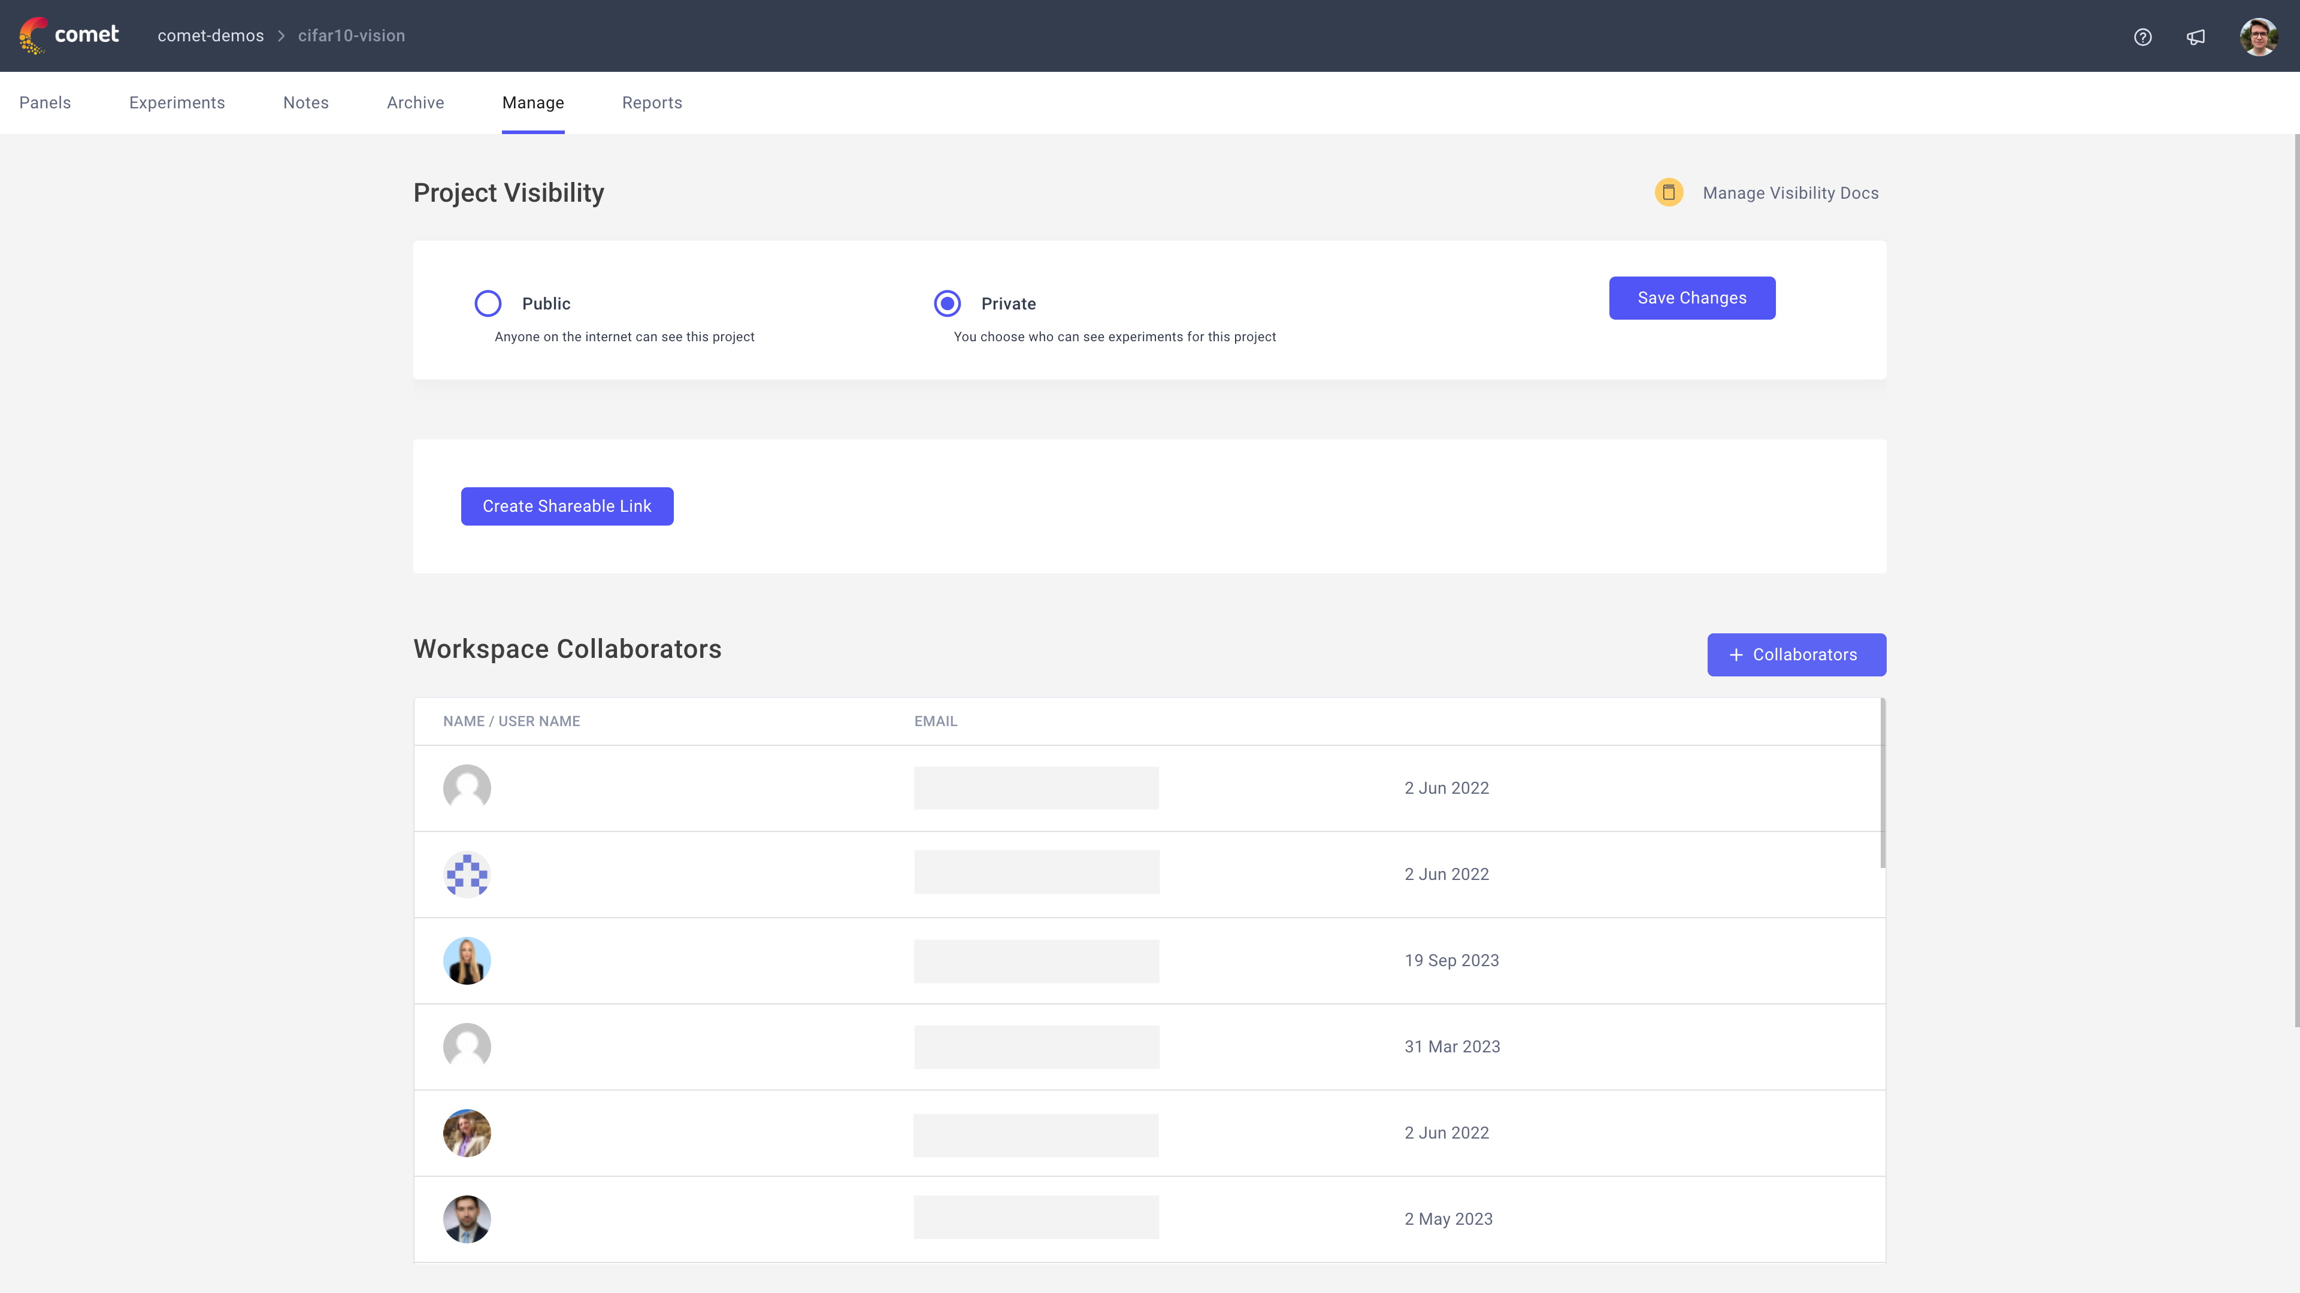The image size is (2300, 1293).
Task: Click Create Shareable Link
Action: click(567, 506)
